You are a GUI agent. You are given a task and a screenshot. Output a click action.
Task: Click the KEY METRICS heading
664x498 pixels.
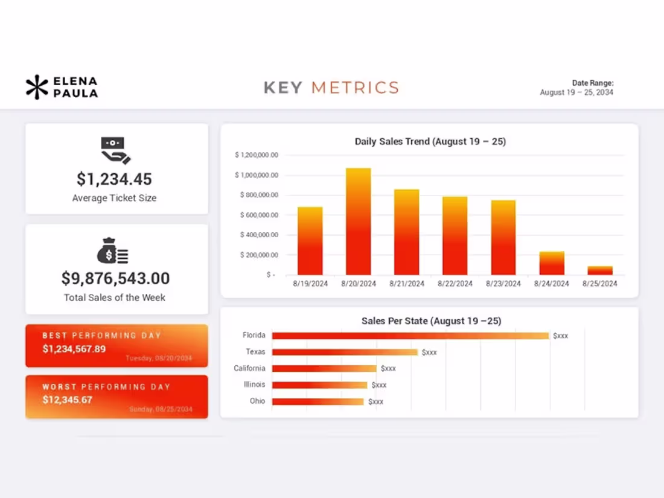click(331, 88)
